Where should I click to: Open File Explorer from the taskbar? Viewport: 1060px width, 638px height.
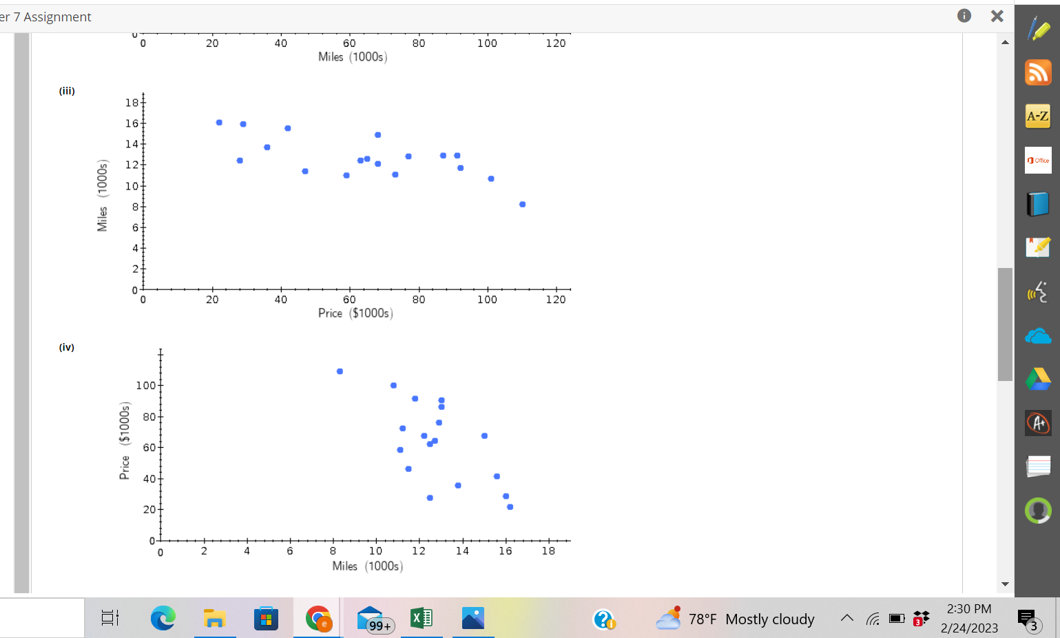click(x=215, y=618)
